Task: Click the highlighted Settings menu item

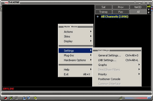Action: coord(75,51)
